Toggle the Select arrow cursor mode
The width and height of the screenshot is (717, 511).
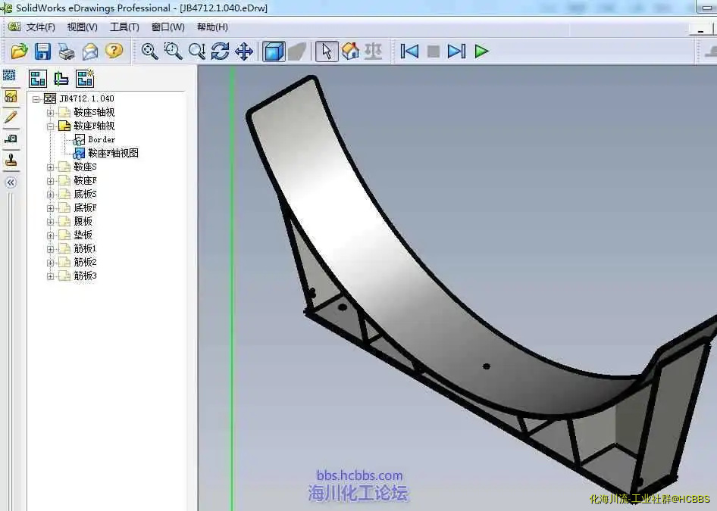click(327, 51)
